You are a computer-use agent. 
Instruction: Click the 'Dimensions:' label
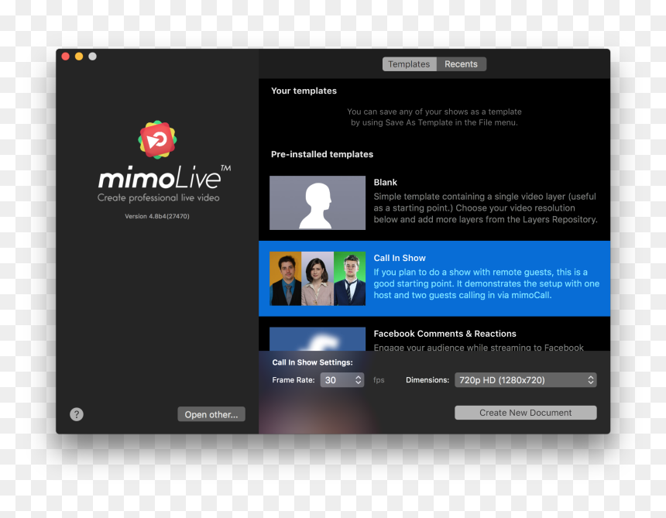pos(427,380)
